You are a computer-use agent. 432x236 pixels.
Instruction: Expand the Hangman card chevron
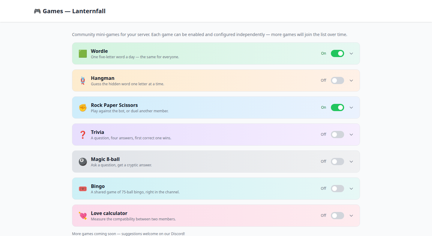351,80
